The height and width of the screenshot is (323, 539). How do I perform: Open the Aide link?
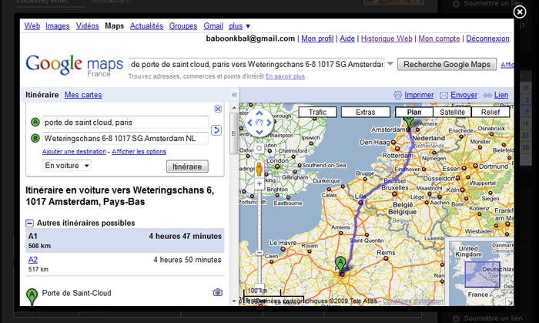(347, 39)
